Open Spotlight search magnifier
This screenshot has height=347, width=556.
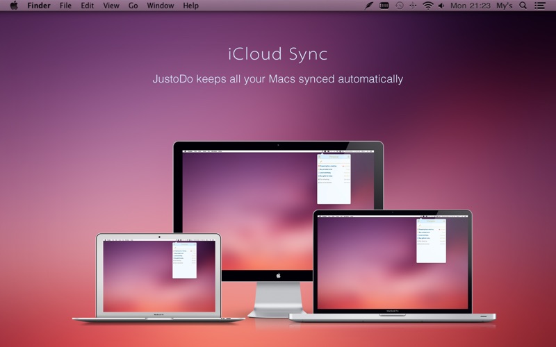pos(523,6)
